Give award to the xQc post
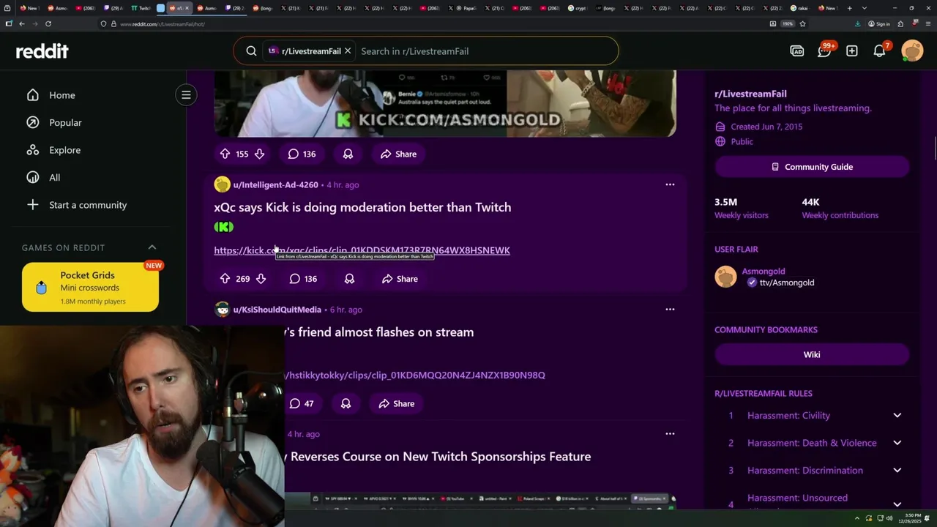The width and height of the screenshot is (937, 527). [x=349, y=279]
